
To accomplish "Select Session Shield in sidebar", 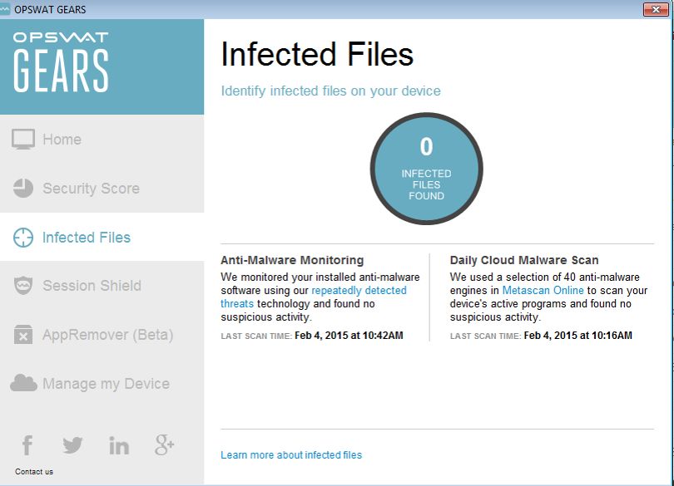I will click(92, 286).
